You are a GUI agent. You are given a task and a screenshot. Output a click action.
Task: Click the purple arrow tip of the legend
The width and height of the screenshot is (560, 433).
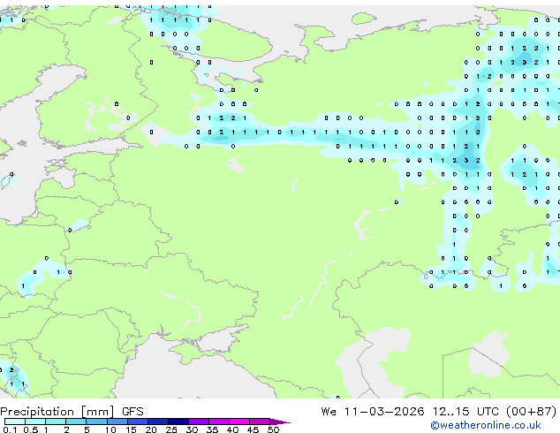coord(280,422)
